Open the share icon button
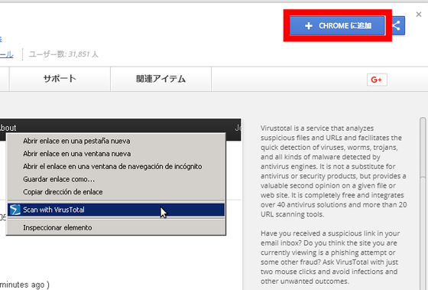The image size is (428, 290). (x=397, y=26)
